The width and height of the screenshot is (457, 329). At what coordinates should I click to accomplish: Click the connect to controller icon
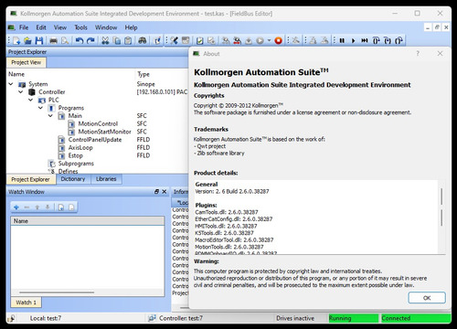point(226,40)
